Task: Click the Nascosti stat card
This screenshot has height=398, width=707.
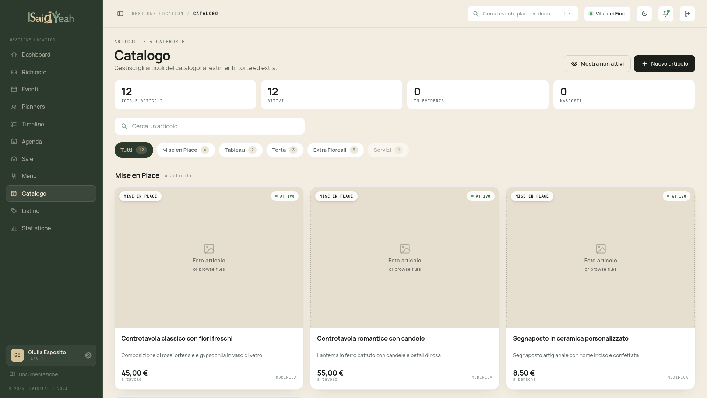Action: tap(624, 95)
